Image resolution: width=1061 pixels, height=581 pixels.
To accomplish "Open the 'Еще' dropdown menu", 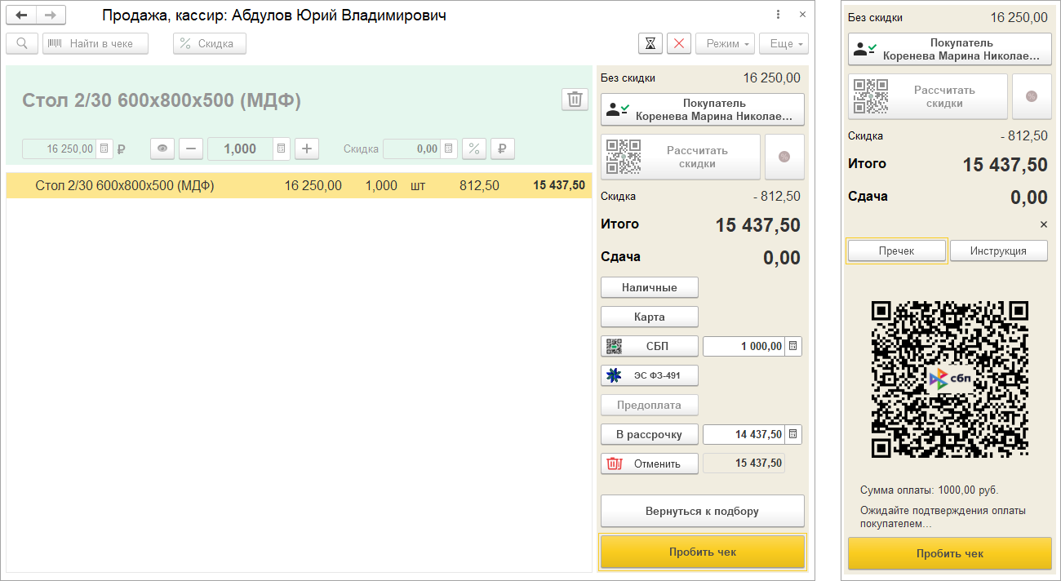I will 784,43.
